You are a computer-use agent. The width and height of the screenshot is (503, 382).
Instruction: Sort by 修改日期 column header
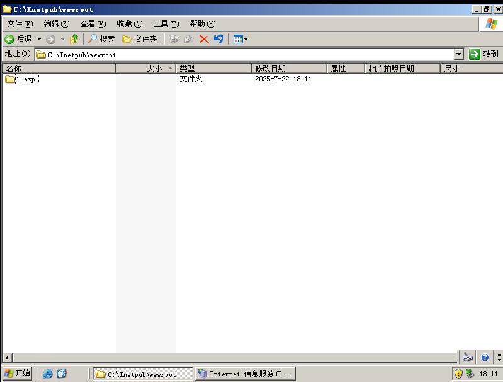click(289, 69)
